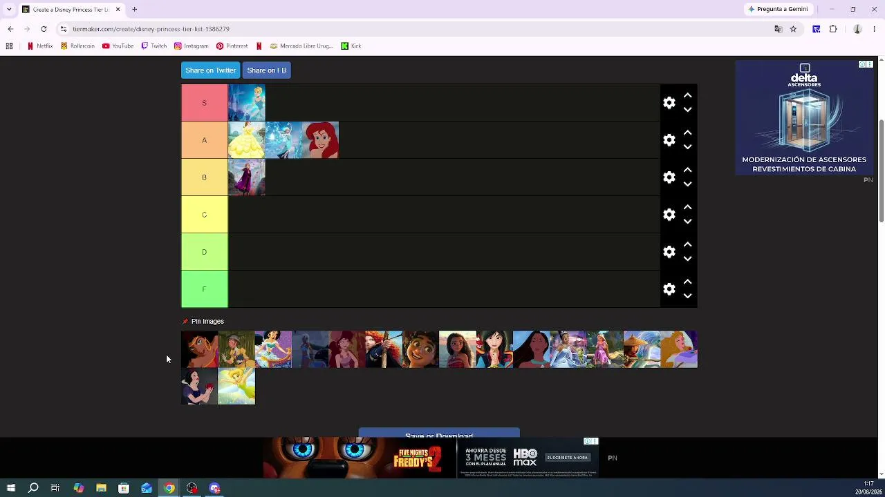This screenshot has height=497, width=885.
Task: Select the Elsa image in A tier
Action: tap(283, 140)
